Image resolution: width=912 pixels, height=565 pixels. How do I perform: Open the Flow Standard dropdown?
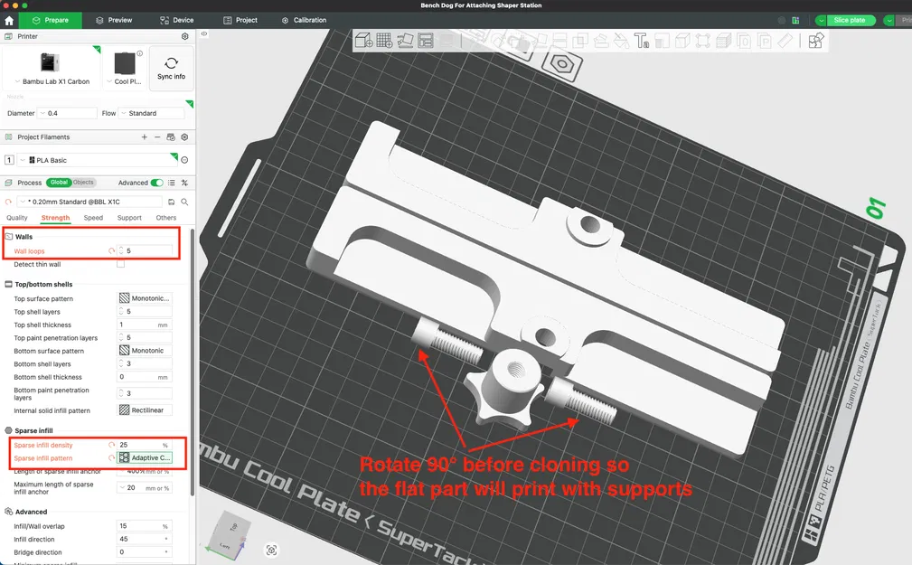click(151, 114)
